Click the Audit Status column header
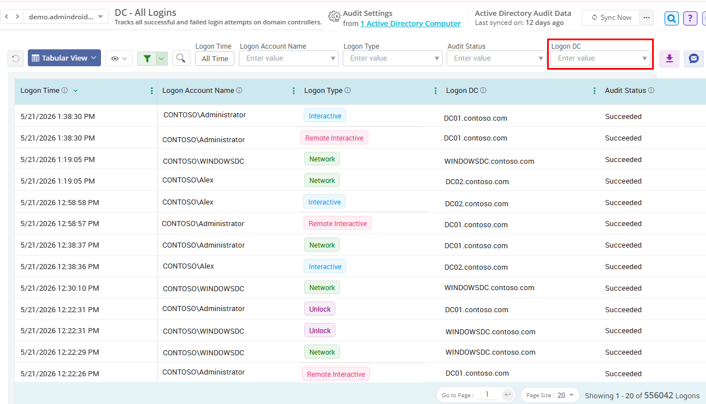The height and width of the screenshot is (404, 706). pyautogui.click(x=625, y=90)
